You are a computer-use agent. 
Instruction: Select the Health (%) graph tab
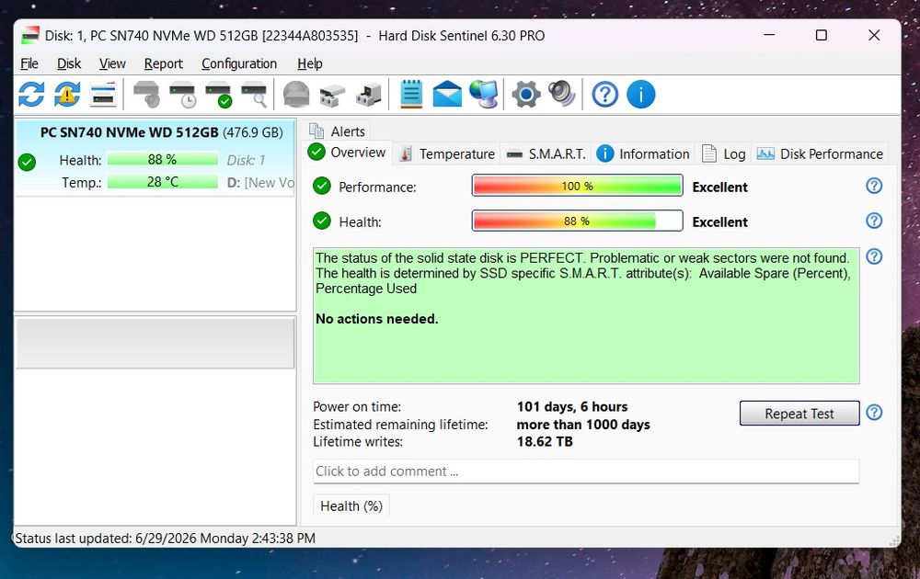351,505
